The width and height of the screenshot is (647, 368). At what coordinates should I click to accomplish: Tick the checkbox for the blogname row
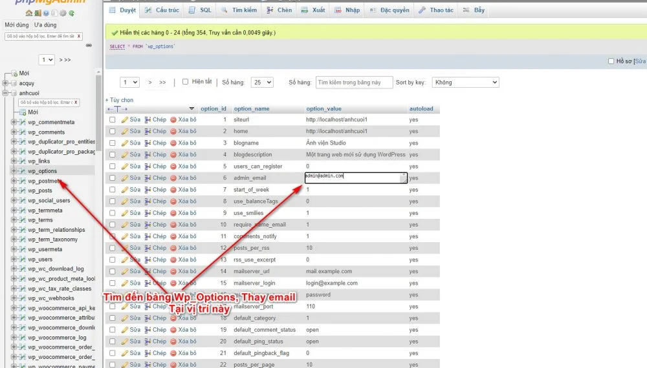tap(112, 143)
